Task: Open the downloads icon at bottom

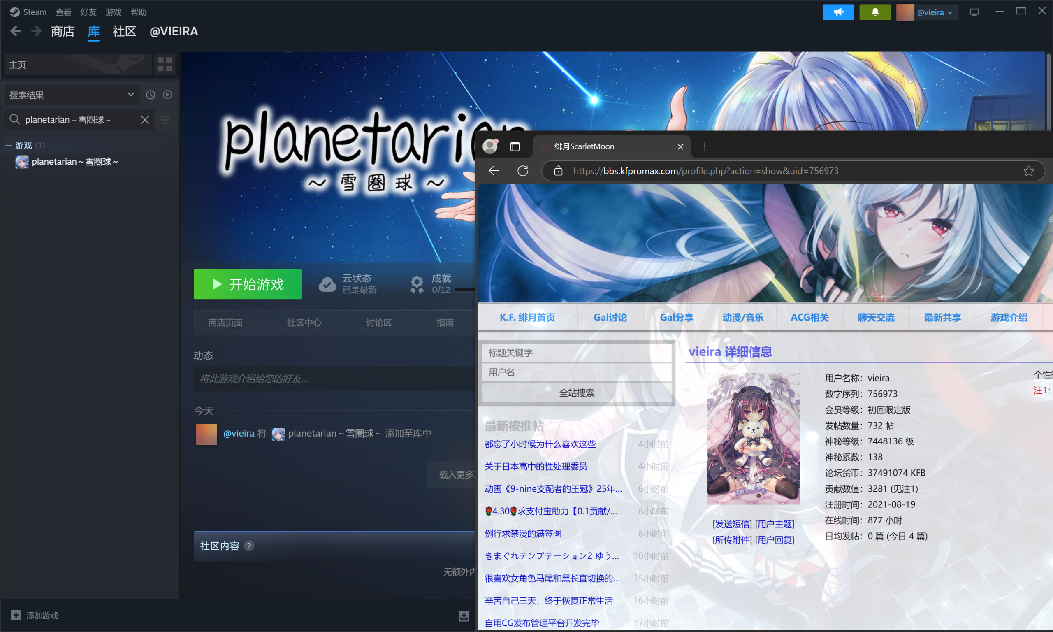Action: (x=464, y=616)
